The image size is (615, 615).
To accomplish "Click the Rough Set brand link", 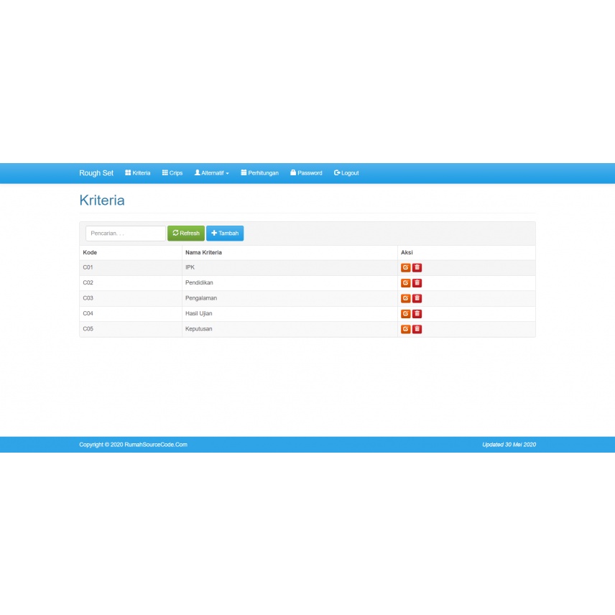I will (x=96, y=173).
